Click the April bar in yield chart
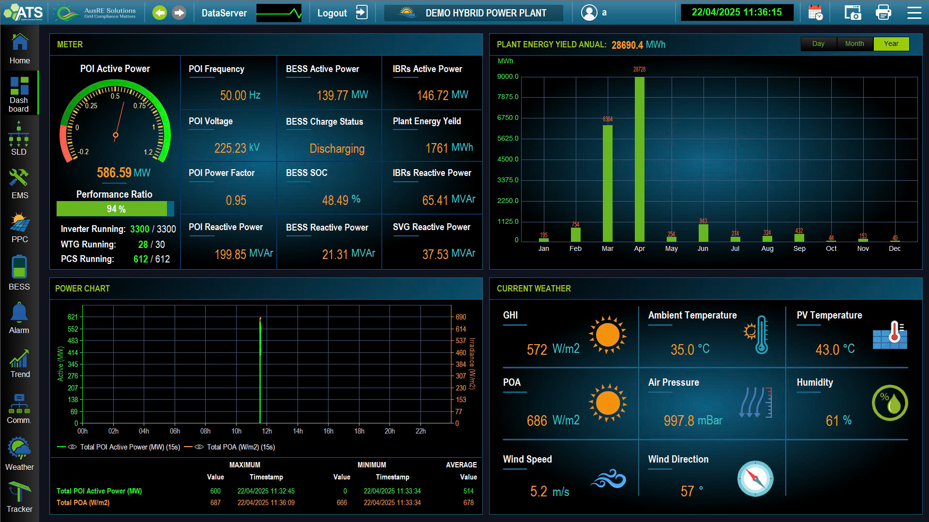This screenshot has height=522, width=929. click(639, 159)
